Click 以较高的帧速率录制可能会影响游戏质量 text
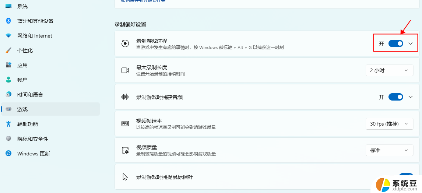422x193 pixels. [x=176, y=127]
